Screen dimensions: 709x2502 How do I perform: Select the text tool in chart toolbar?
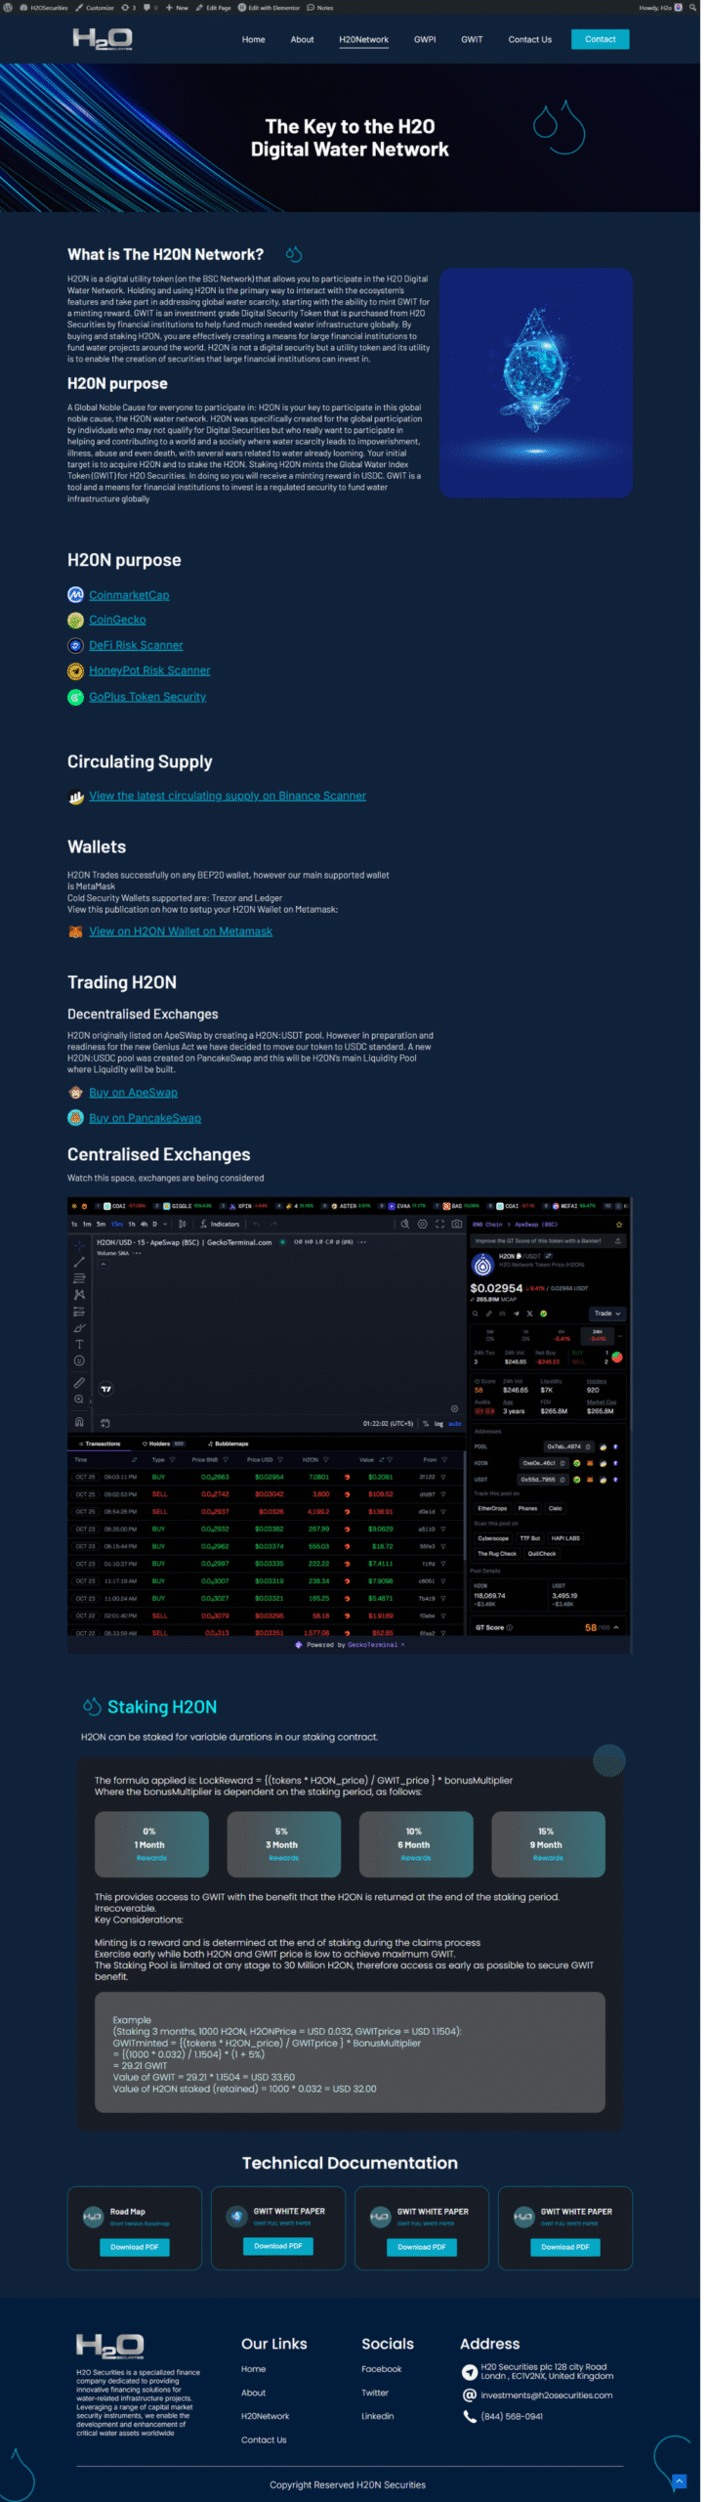pos(79,1344)
